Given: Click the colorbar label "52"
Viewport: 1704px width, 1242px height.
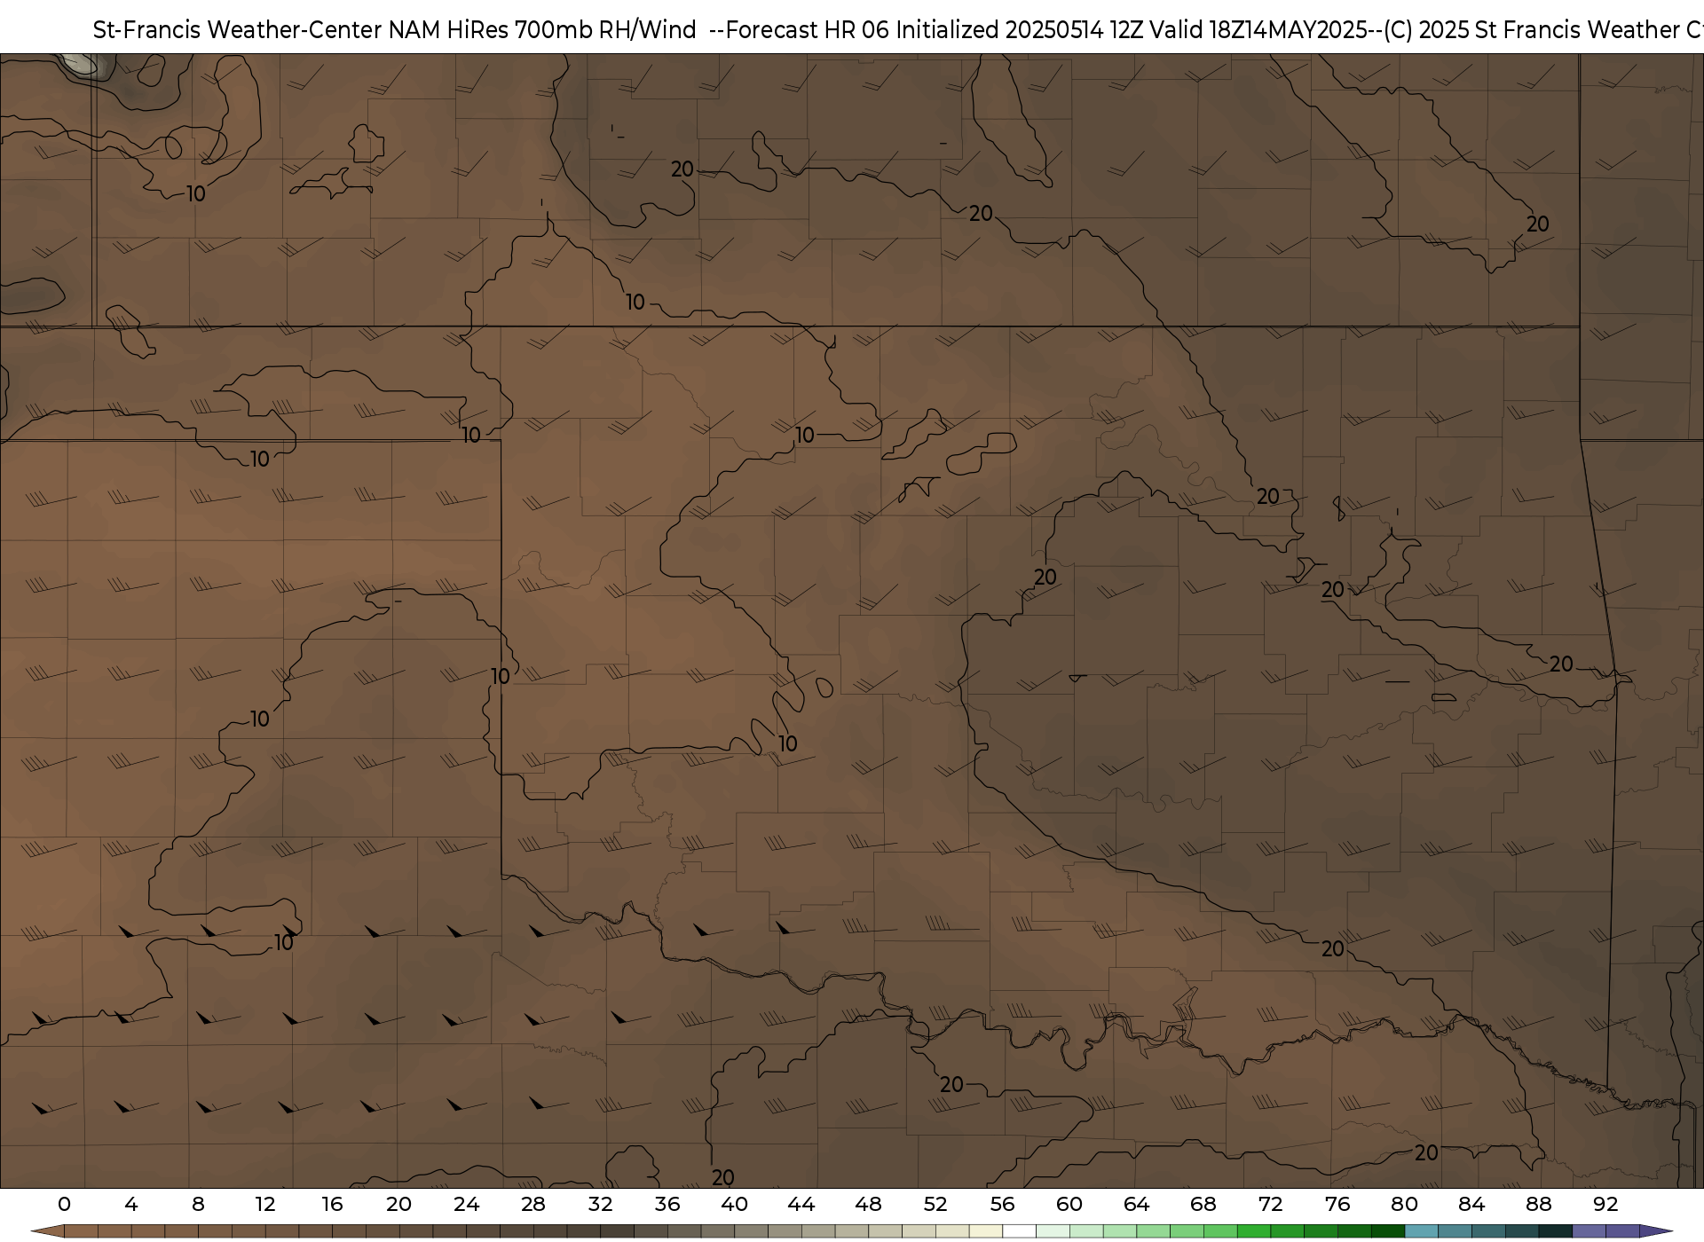Looking at the screenshot, I should (935, 1204).
